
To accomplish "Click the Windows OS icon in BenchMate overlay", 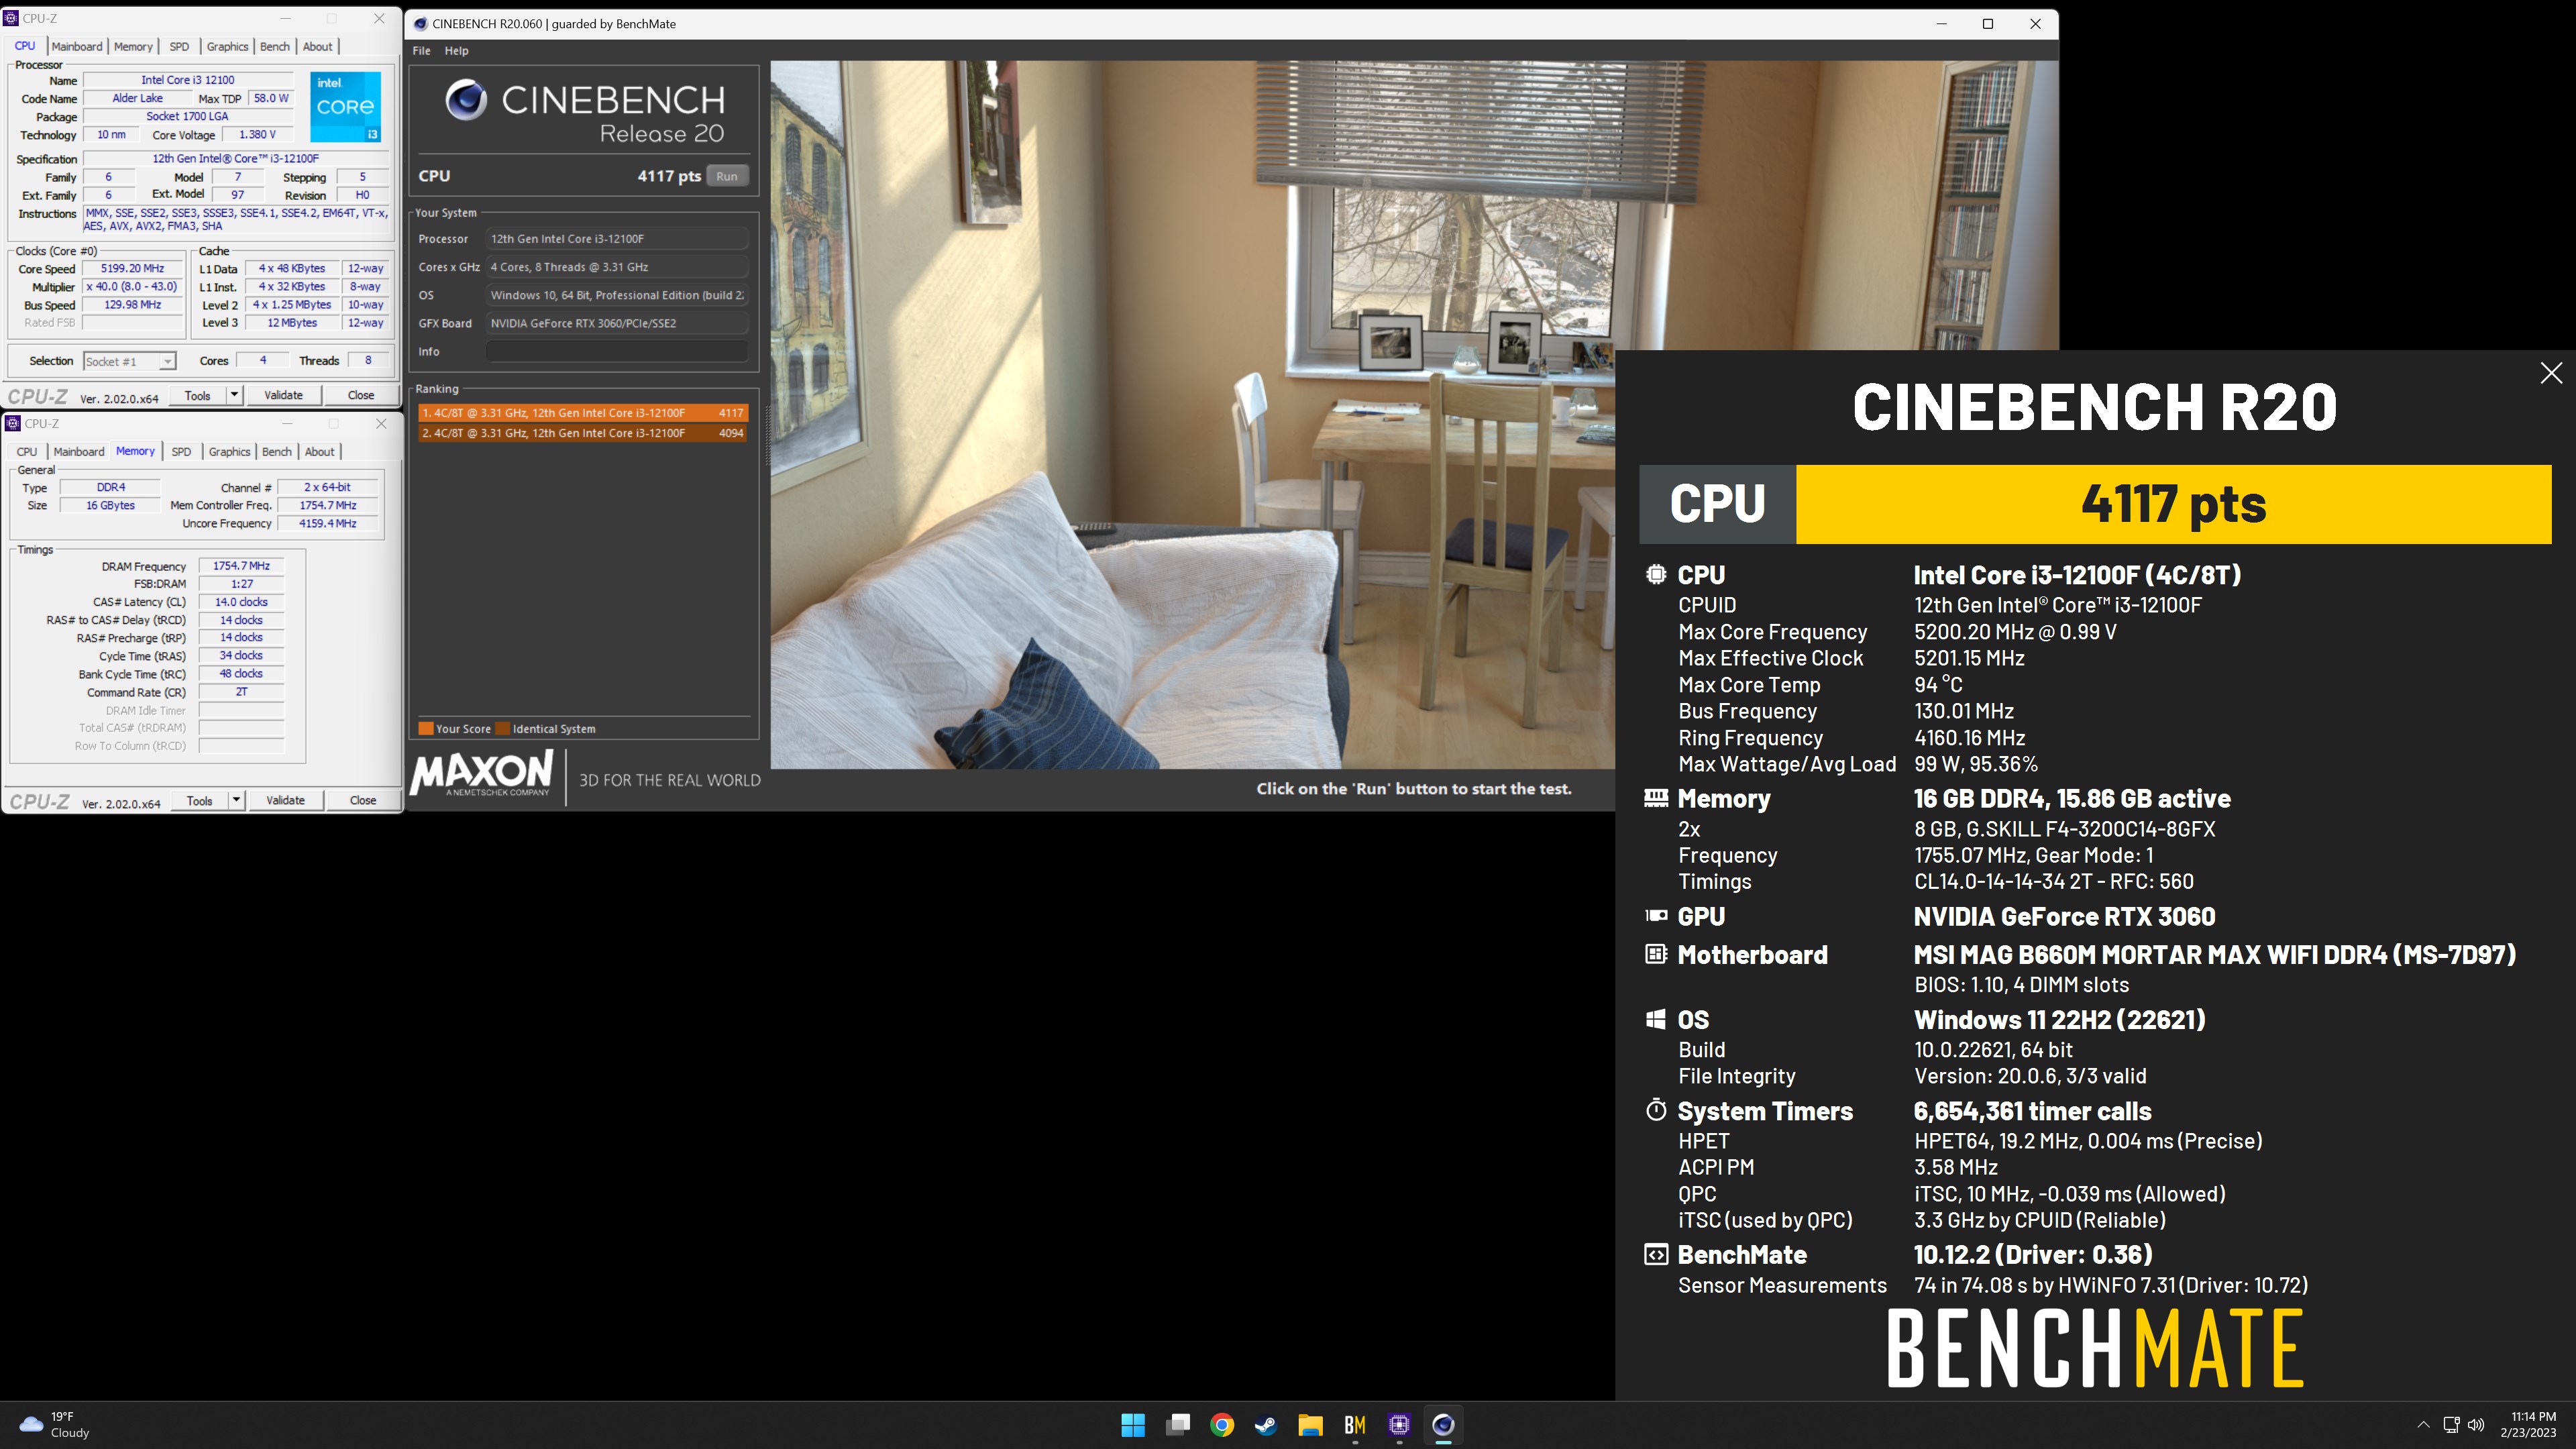I will [x=1656, y=1019].
